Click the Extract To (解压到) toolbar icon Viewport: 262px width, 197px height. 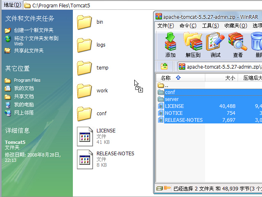pyautogui.click(x=193, y=41)
